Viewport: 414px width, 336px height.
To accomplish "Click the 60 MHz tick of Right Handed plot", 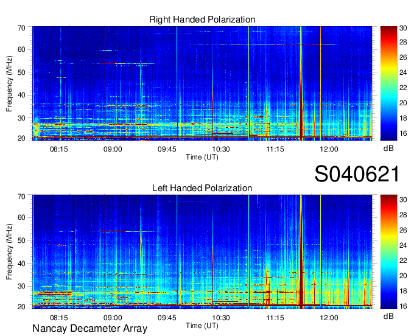I will coord(22,50).
